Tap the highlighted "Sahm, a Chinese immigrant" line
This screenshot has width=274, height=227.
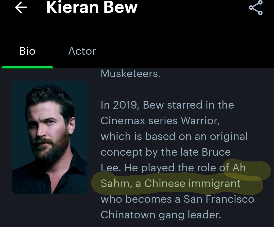[170, 183]
